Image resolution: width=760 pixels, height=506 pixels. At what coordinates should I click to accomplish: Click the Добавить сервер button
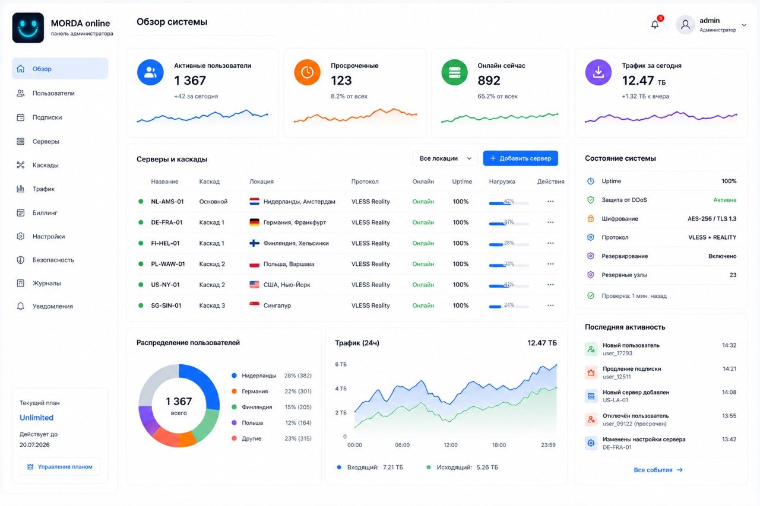coord(521,158)
